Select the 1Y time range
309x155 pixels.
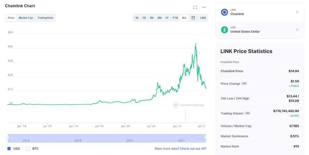pyautogui.click(x=167, y=18)
